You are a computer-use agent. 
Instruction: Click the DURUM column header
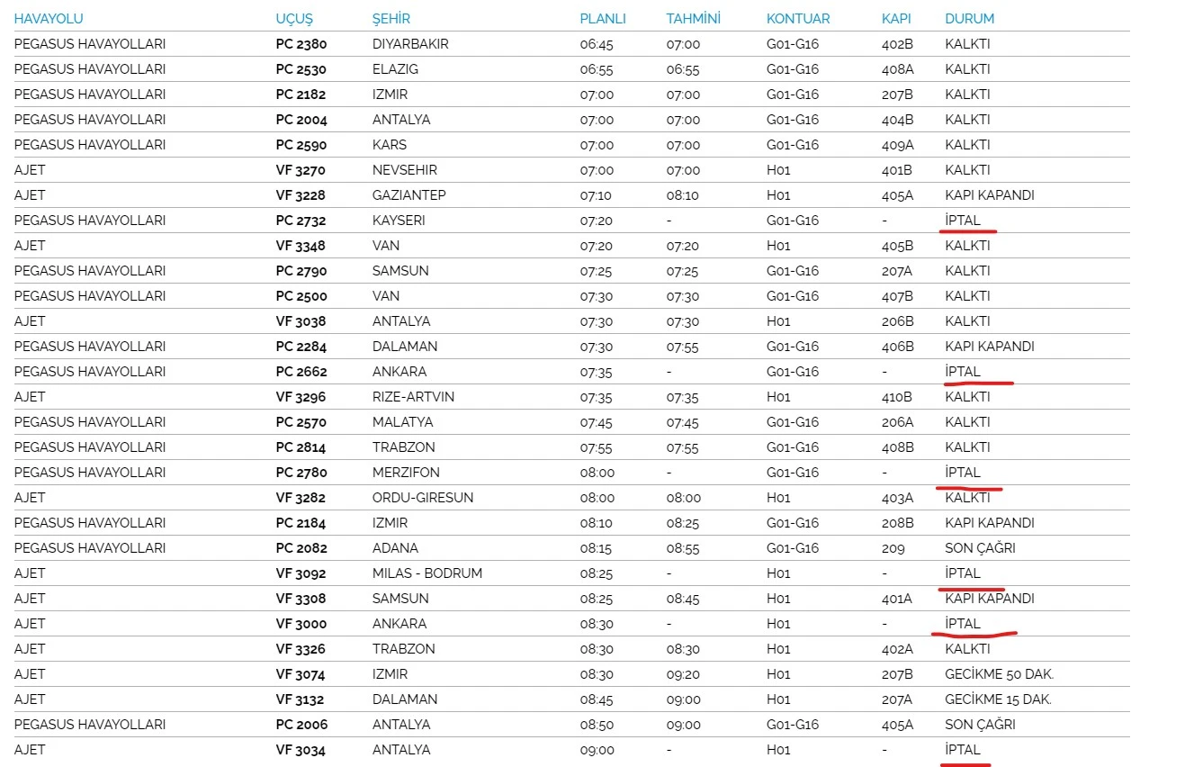969,18
